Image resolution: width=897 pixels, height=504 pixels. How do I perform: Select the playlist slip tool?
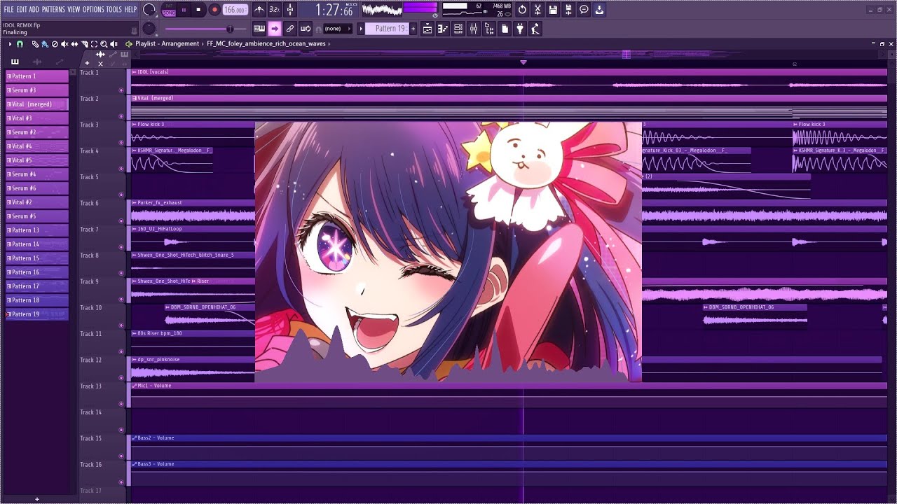(74, 44)
